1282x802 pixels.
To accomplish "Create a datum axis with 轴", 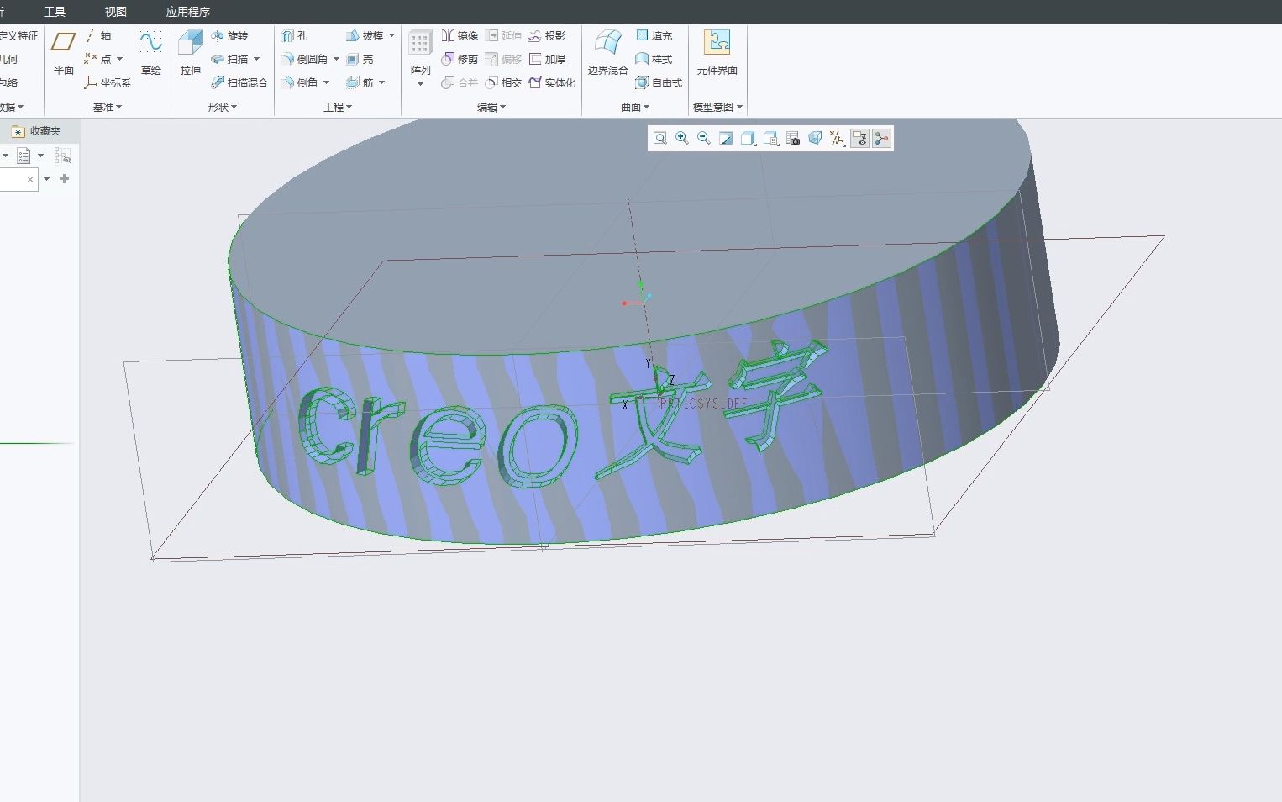I will tap(98, 35).
